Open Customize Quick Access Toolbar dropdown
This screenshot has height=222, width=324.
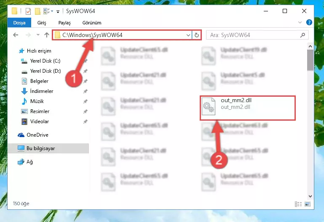point(58,11)
